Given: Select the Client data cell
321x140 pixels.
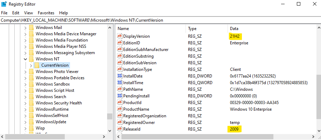Looking at the screenshot, I should pos(236,69).
